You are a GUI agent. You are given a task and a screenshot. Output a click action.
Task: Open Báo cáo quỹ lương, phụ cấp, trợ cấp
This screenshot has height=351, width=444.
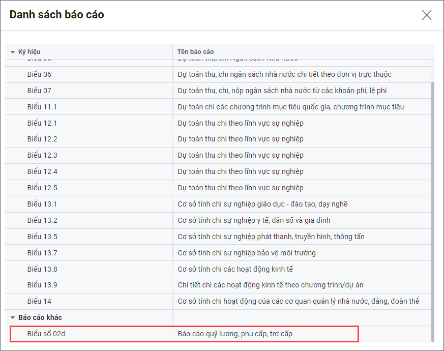pos(235,334)
